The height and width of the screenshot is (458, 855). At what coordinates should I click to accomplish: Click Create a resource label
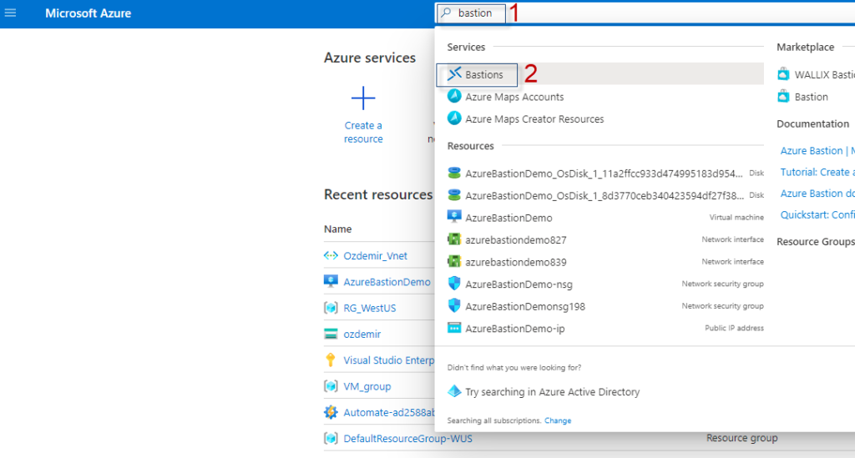pos(363,132)
